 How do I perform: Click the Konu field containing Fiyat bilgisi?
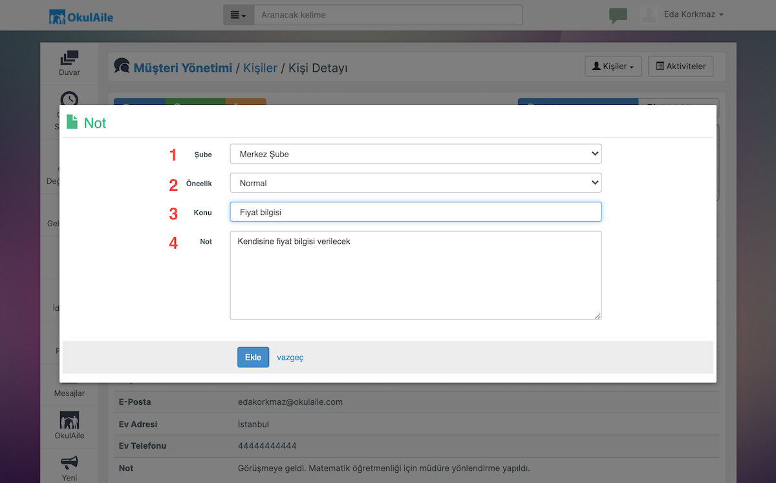click(x=416, y=212)
